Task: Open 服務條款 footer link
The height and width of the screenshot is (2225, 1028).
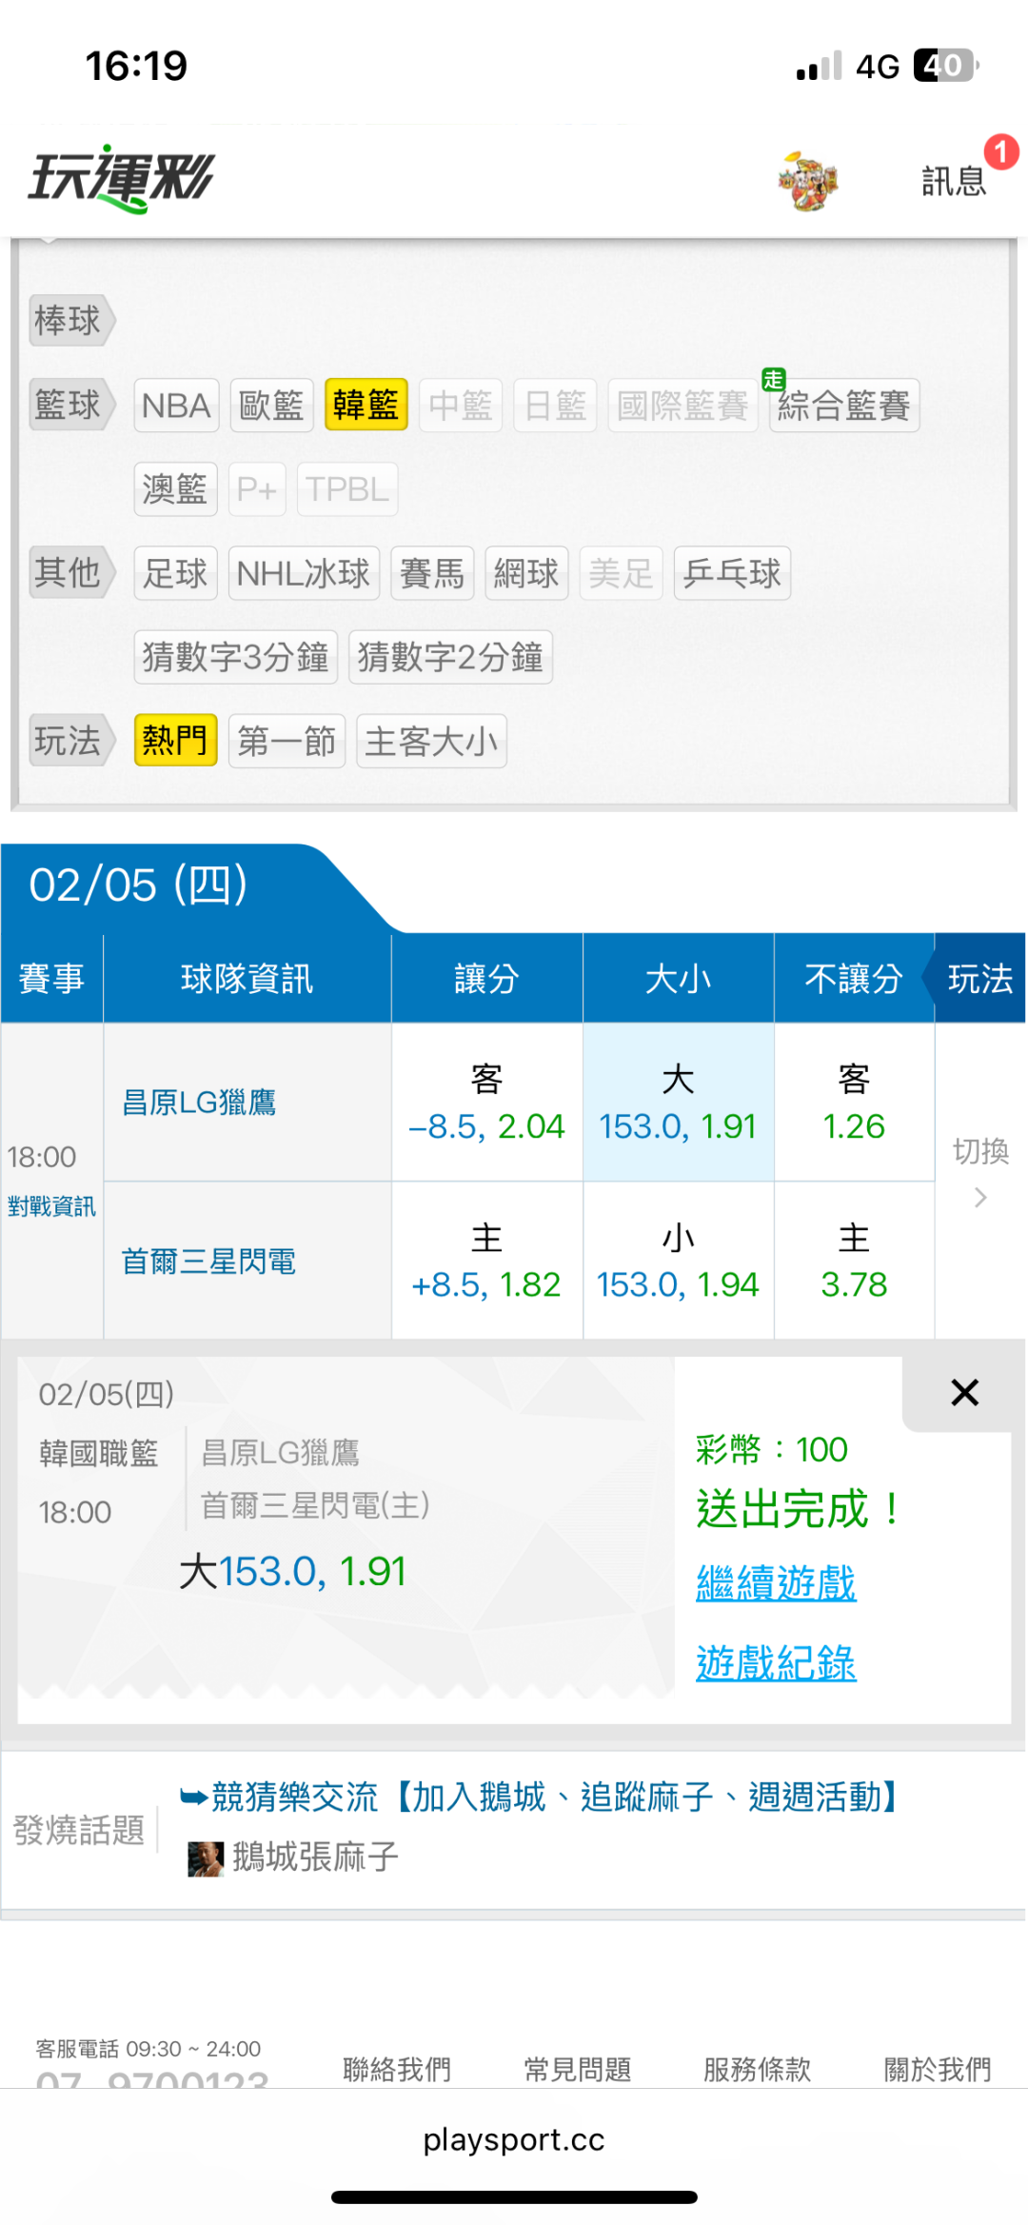Action: (758, 2069)
